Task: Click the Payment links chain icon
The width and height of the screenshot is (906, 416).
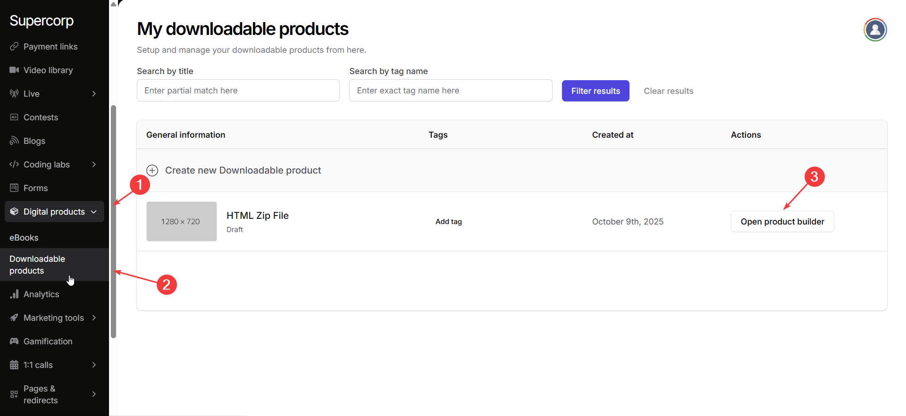Action: 14,47
